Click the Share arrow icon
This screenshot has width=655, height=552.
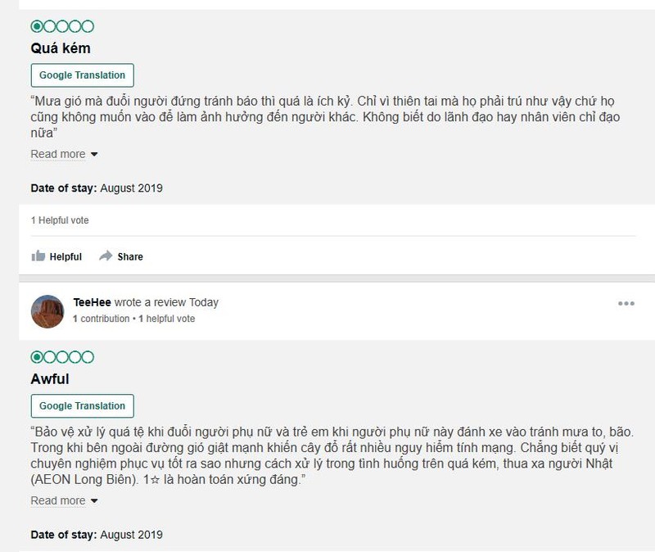click(x=106, y=256)
